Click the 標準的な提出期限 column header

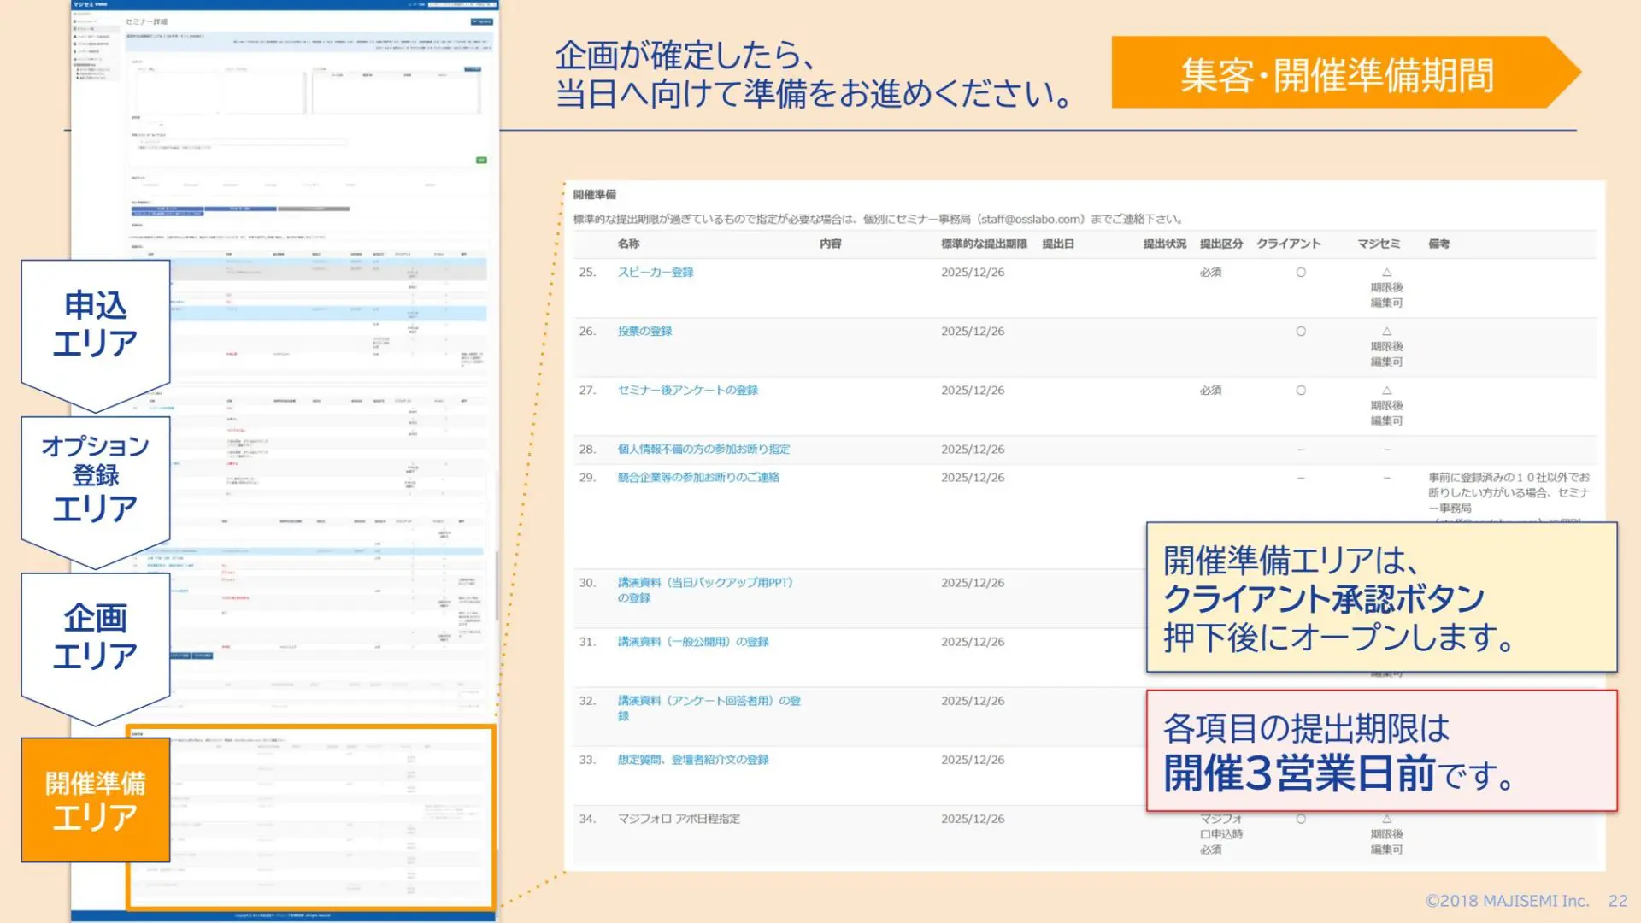point(984,244)
